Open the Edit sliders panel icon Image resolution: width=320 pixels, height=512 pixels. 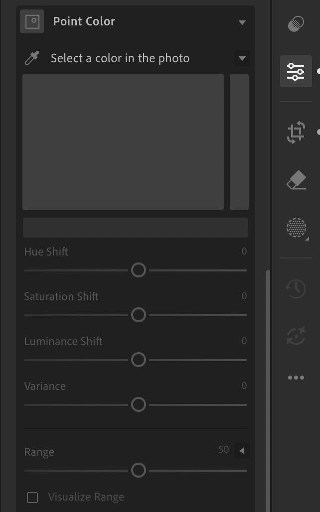pos(296,72)
